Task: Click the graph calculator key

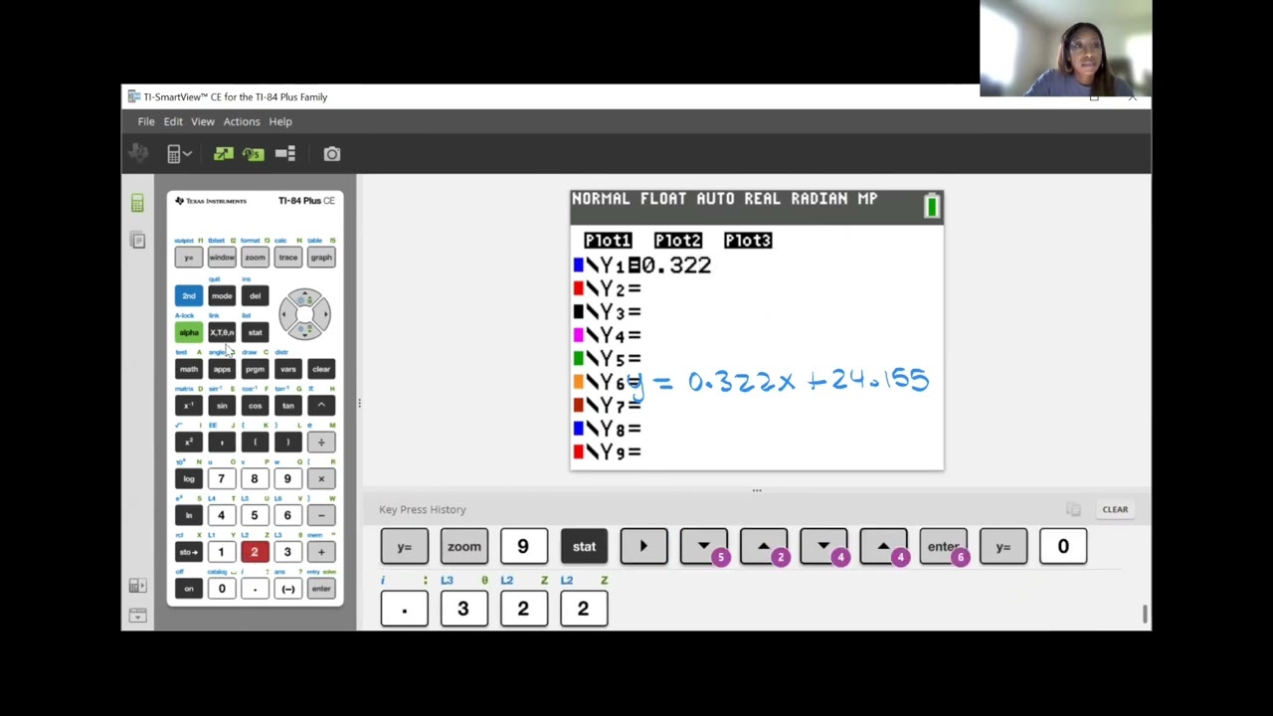Action: pyautogui.click(x=321, y=258)
